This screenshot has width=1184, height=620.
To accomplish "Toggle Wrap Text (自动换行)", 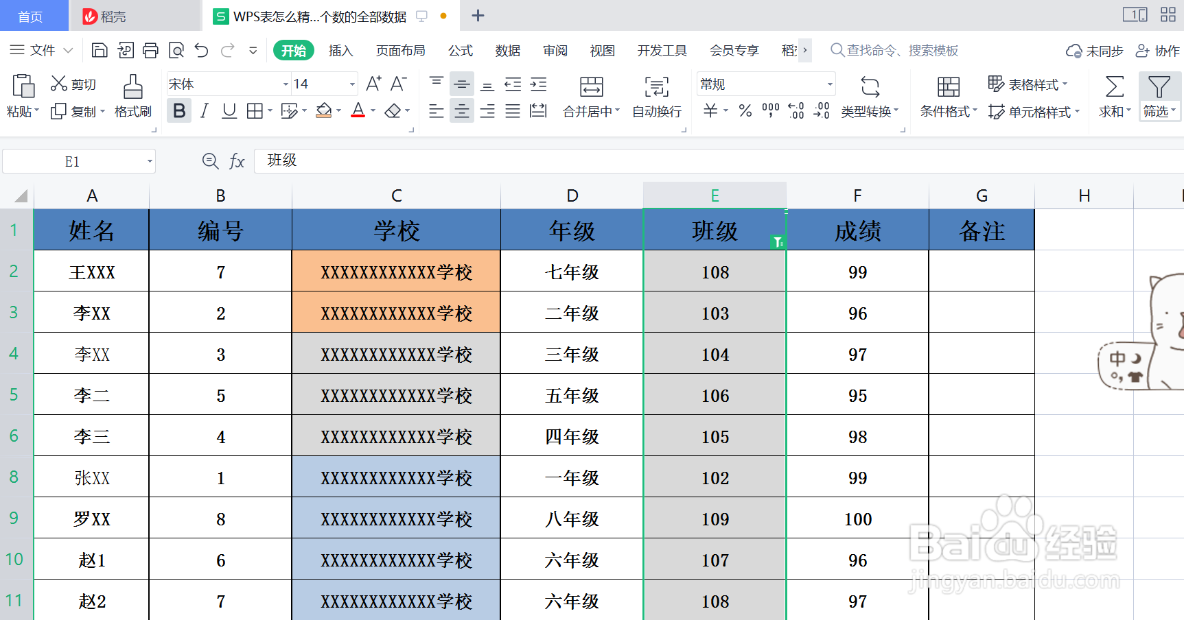I will pos(657,96).
